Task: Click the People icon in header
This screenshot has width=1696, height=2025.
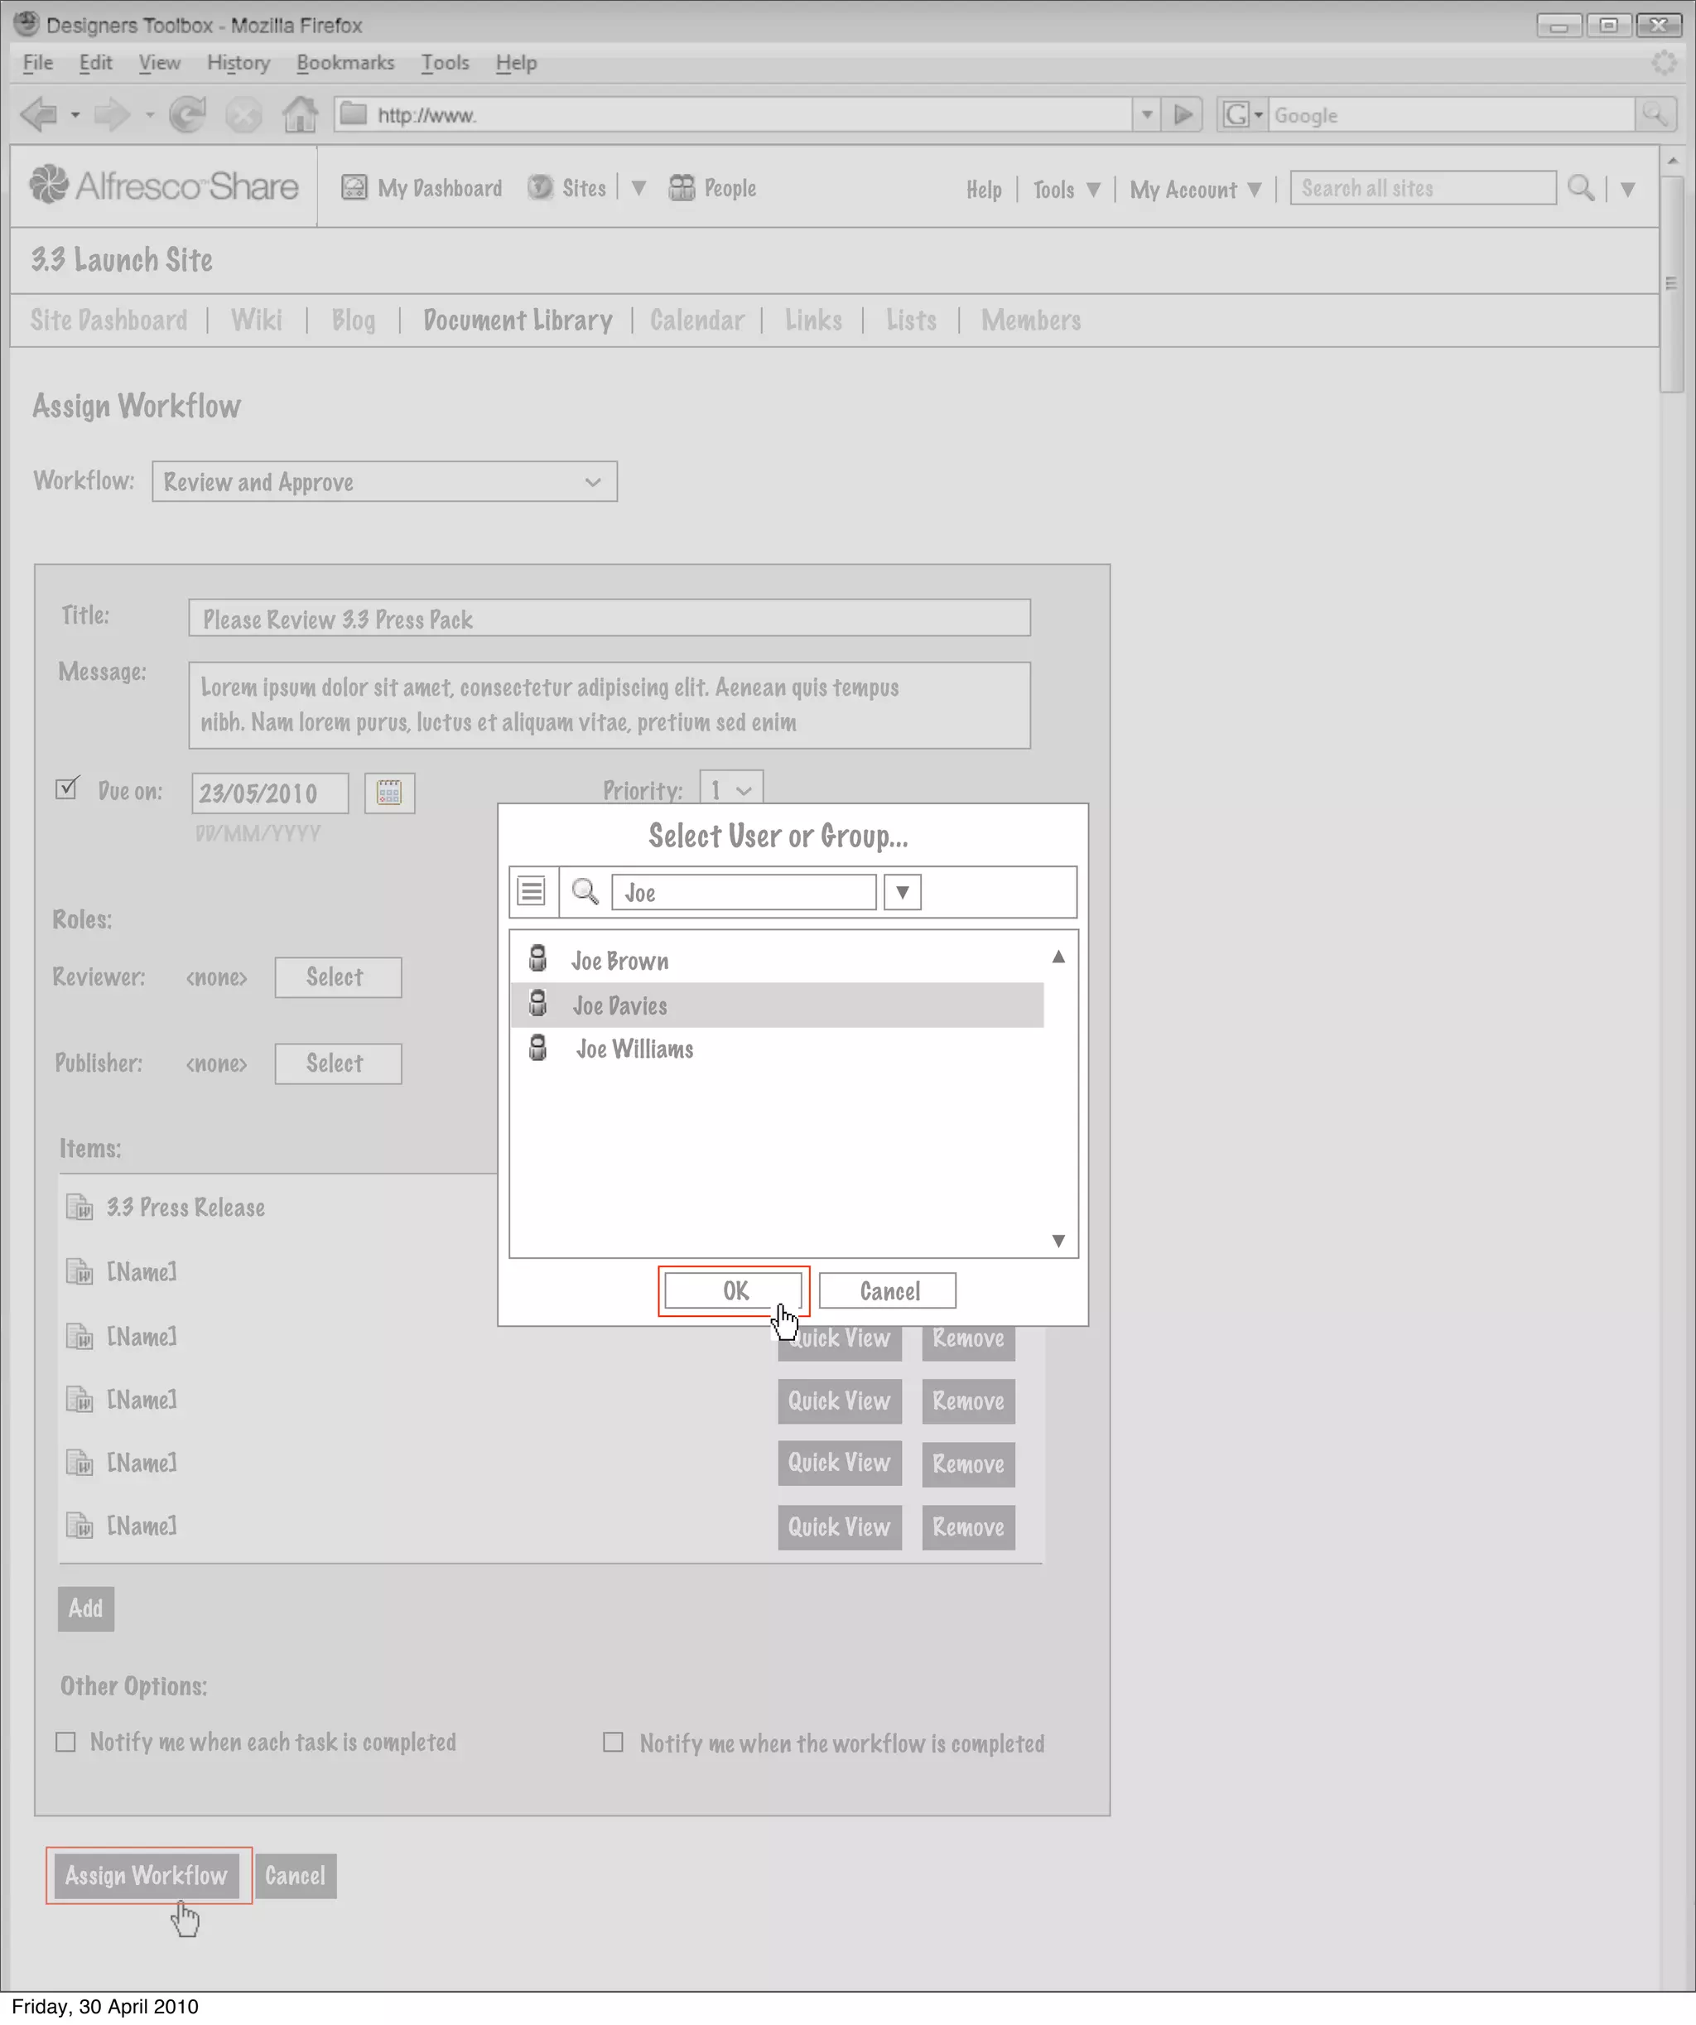Action: 682,188
